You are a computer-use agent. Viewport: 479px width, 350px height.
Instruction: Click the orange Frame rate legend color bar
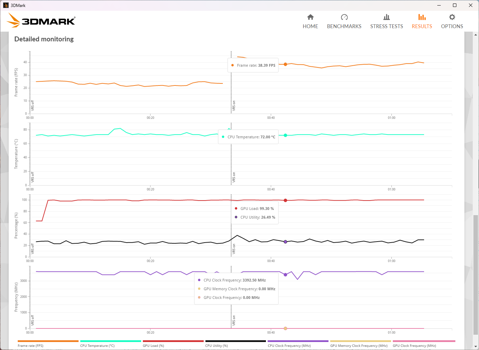pos(48,341)
